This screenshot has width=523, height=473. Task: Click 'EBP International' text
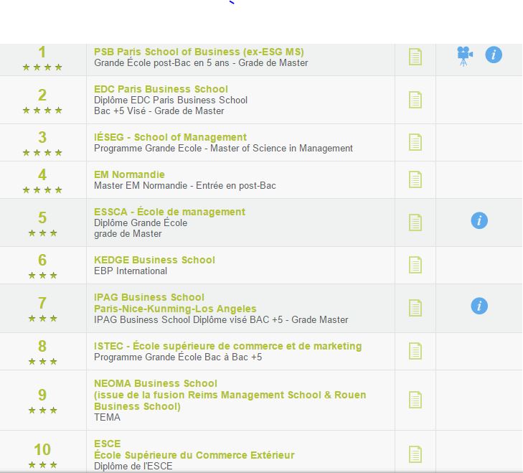131,271
